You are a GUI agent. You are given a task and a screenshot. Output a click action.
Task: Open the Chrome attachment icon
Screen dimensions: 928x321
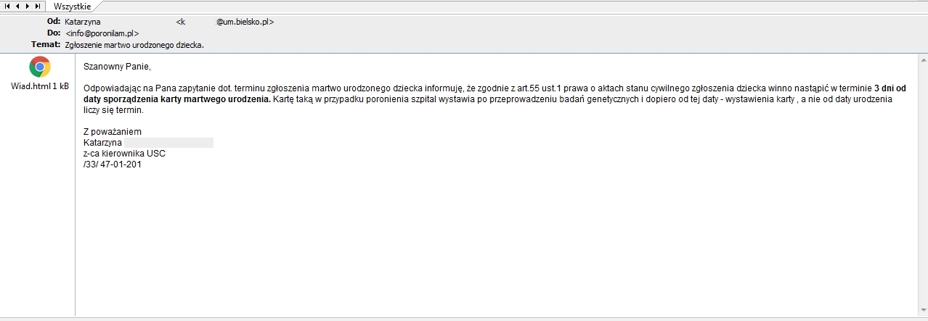tap(40, 68)
